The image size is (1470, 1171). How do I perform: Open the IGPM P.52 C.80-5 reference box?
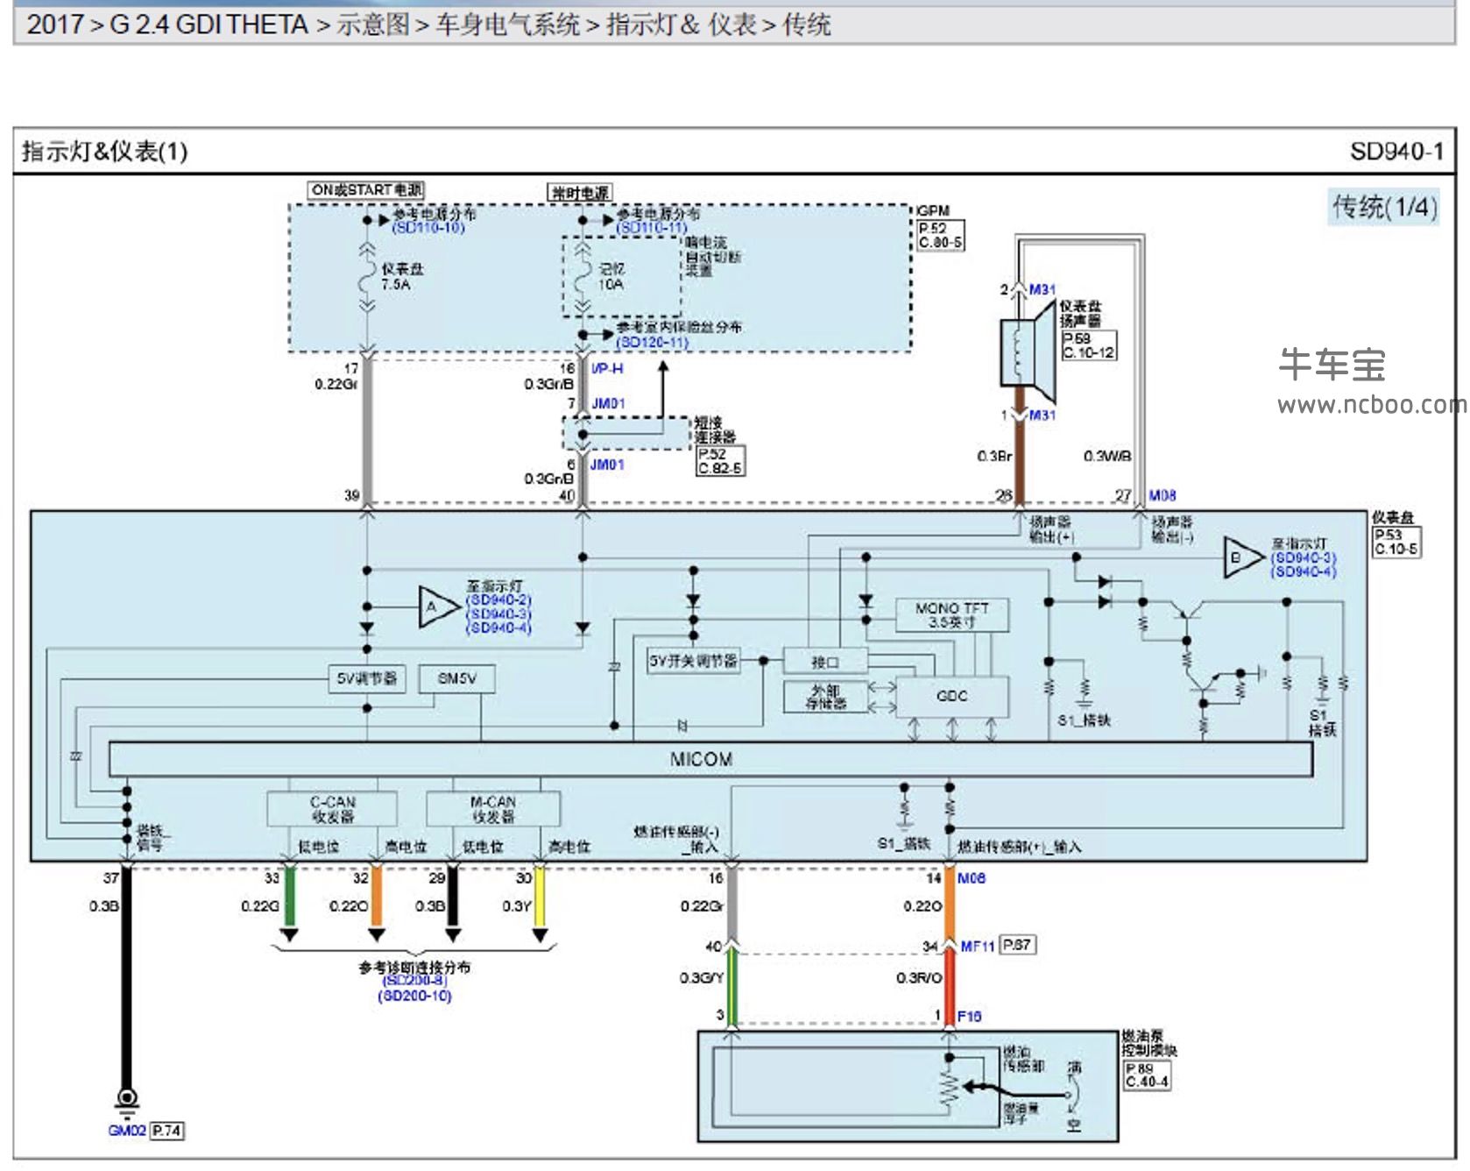click(x=940, y=234)
